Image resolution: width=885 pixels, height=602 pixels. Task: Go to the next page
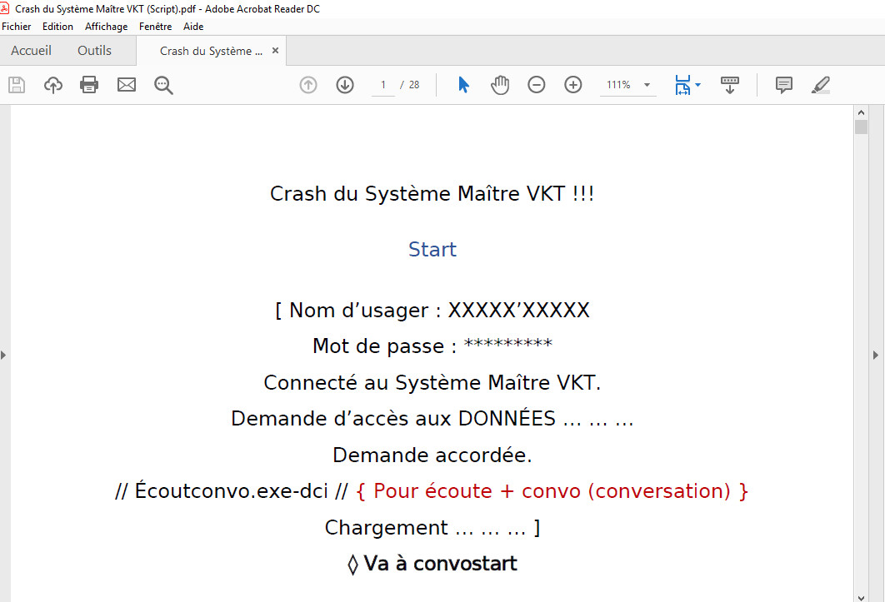pos(344,84)
